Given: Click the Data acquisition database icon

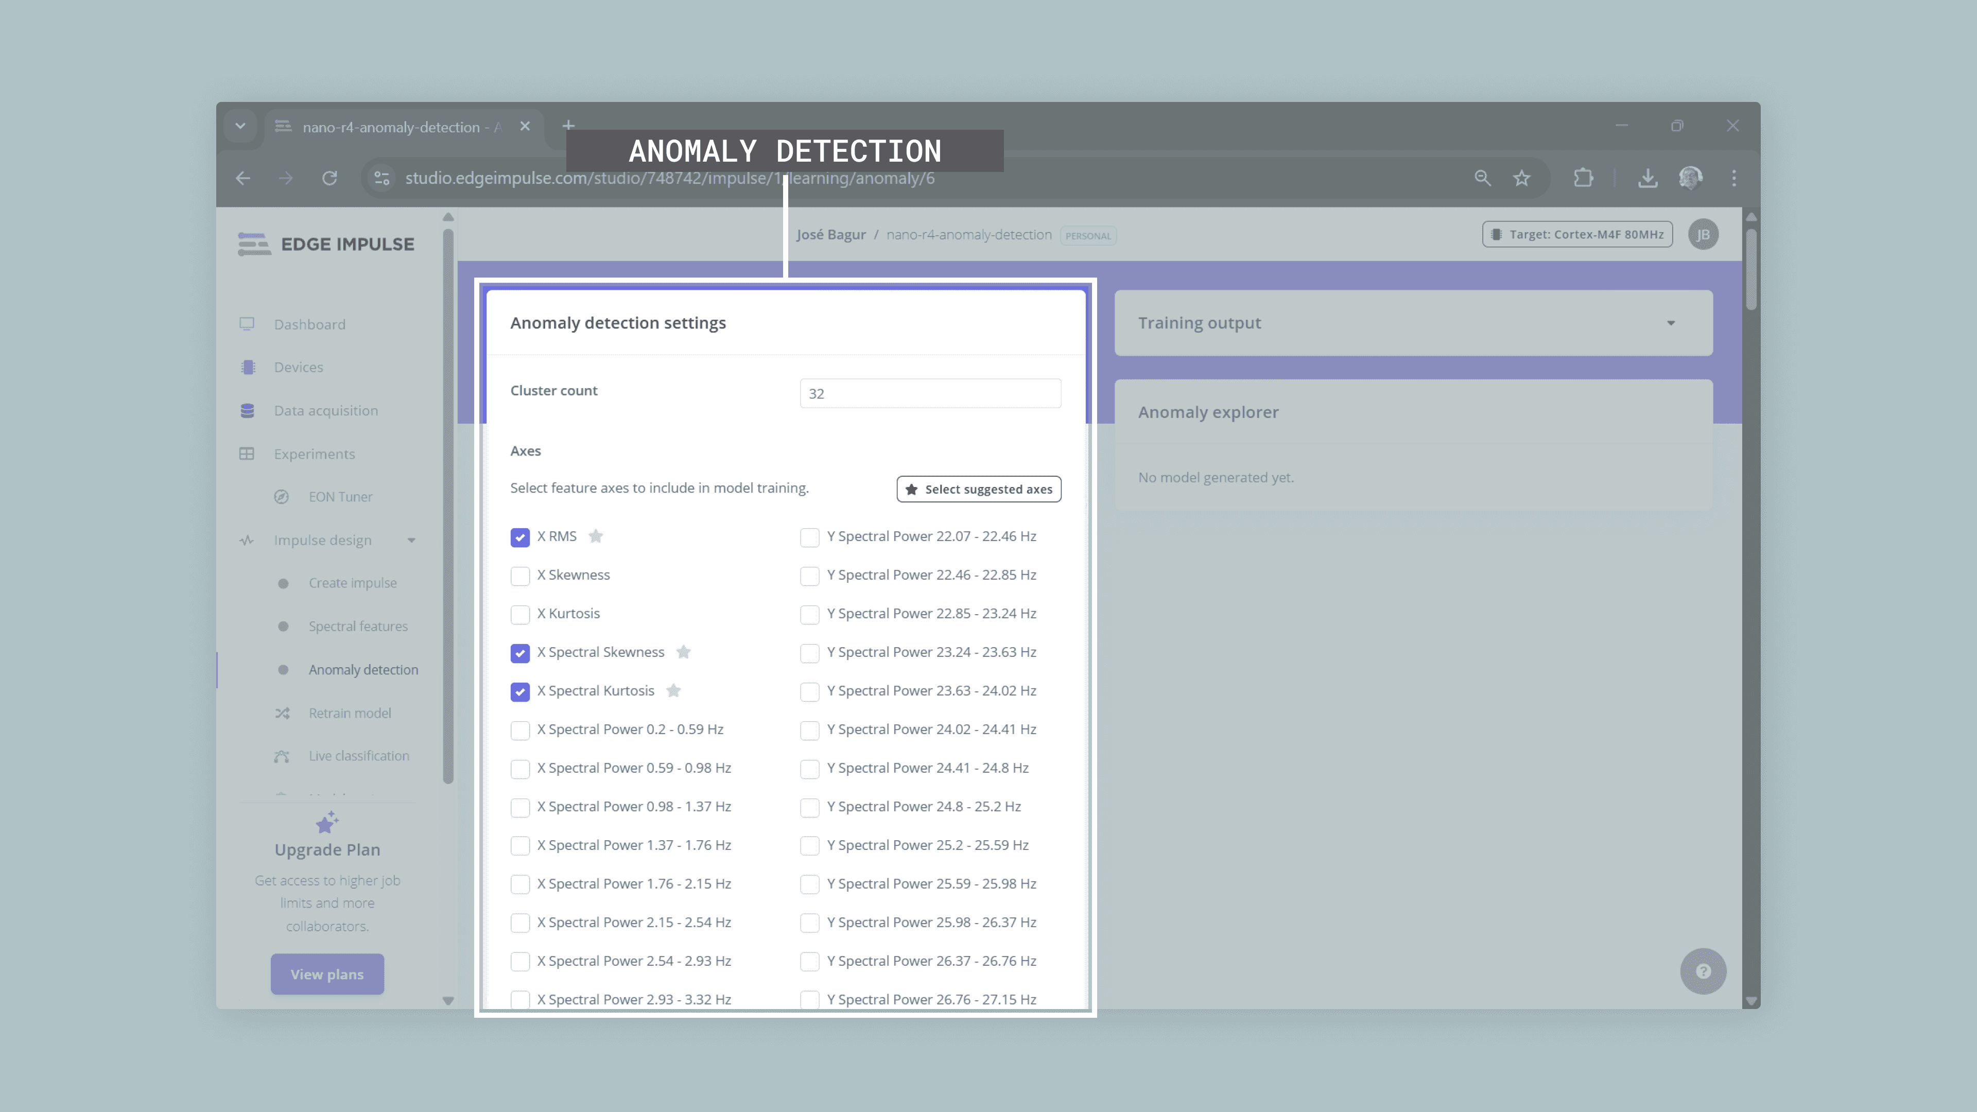Looking at the screenshot, I should (247, 411).
